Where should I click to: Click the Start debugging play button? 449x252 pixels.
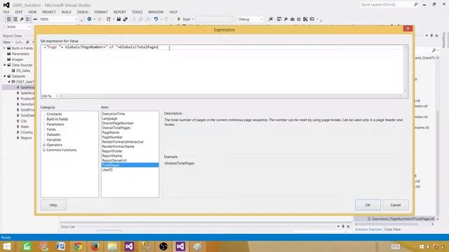click(x=179, y=19)
